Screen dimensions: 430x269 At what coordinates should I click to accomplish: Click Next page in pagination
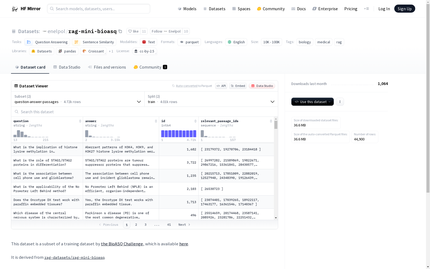click(184, 225)
